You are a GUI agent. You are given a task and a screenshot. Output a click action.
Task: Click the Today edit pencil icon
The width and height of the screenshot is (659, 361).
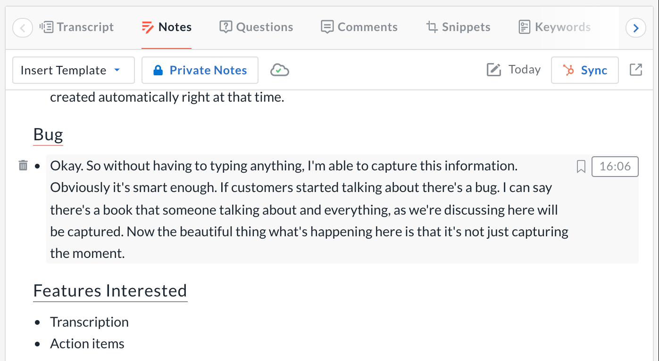(493, 70)
